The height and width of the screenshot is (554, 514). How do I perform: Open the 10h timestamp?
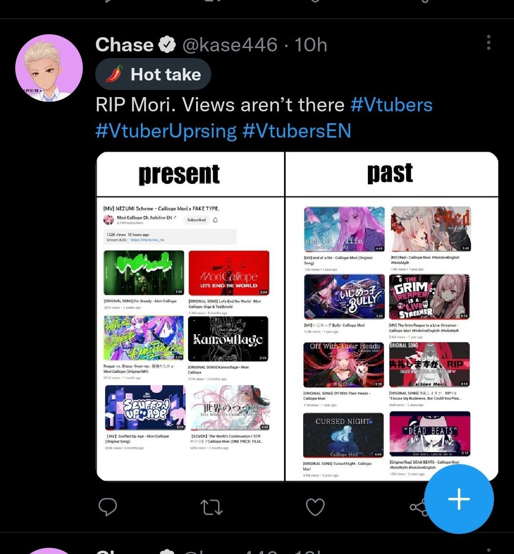[311, 45]
